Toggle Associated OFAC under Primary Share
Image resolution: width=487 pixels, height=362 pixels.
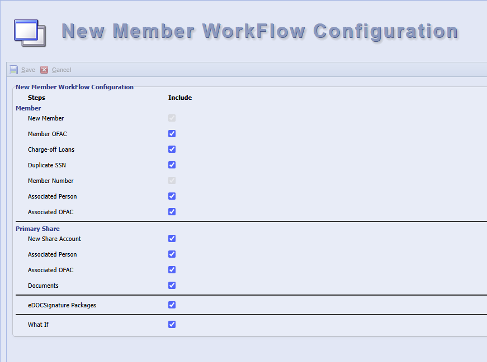coord(172,269)
